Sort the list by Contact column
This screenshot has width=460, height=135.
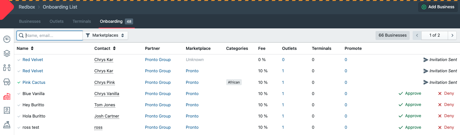pos(105,49)
